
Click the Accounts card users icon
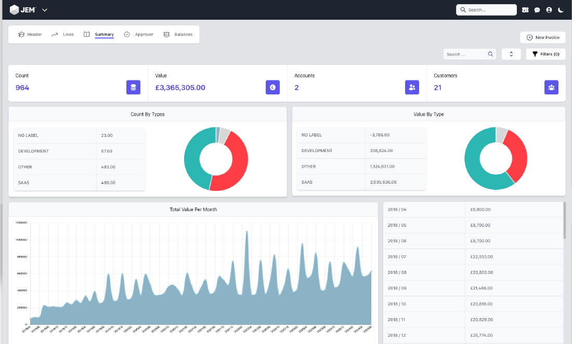click(x=412, y=87)
